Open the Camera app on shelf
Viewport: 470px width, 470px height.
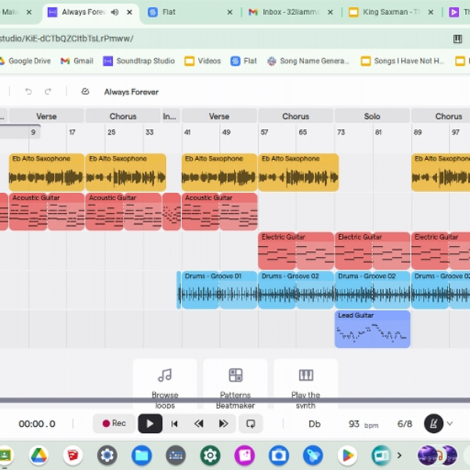pyautogui.click(x=279, y=455)
